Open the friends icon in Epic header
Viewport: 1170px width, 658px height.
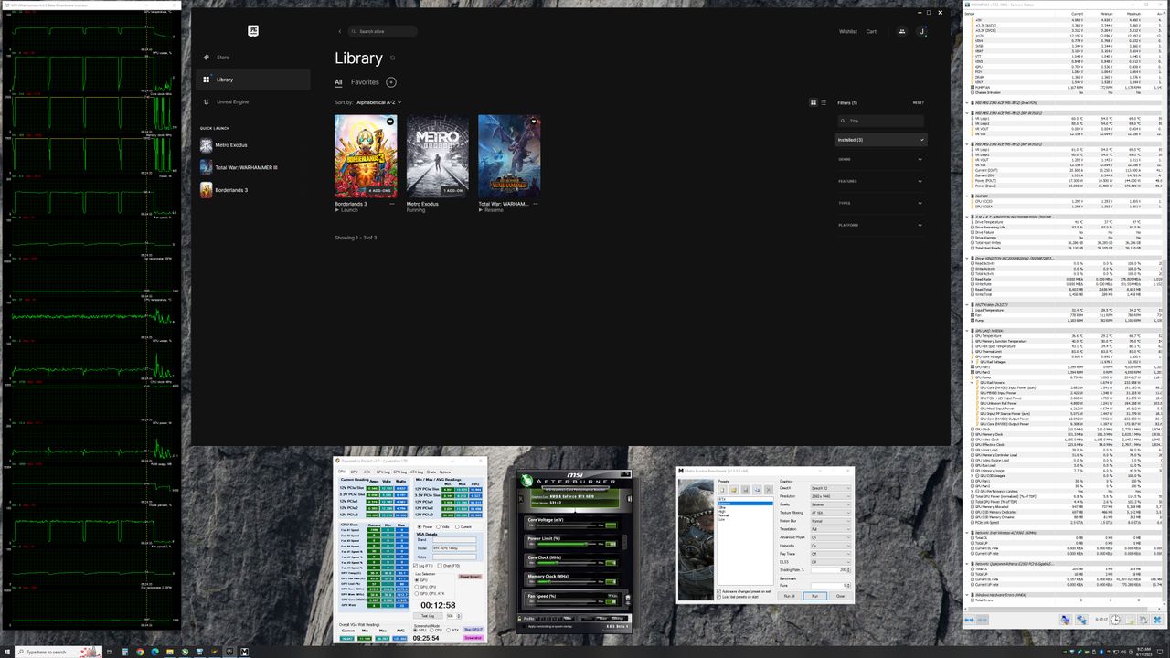pyautogui.click(x=901, y=31)
